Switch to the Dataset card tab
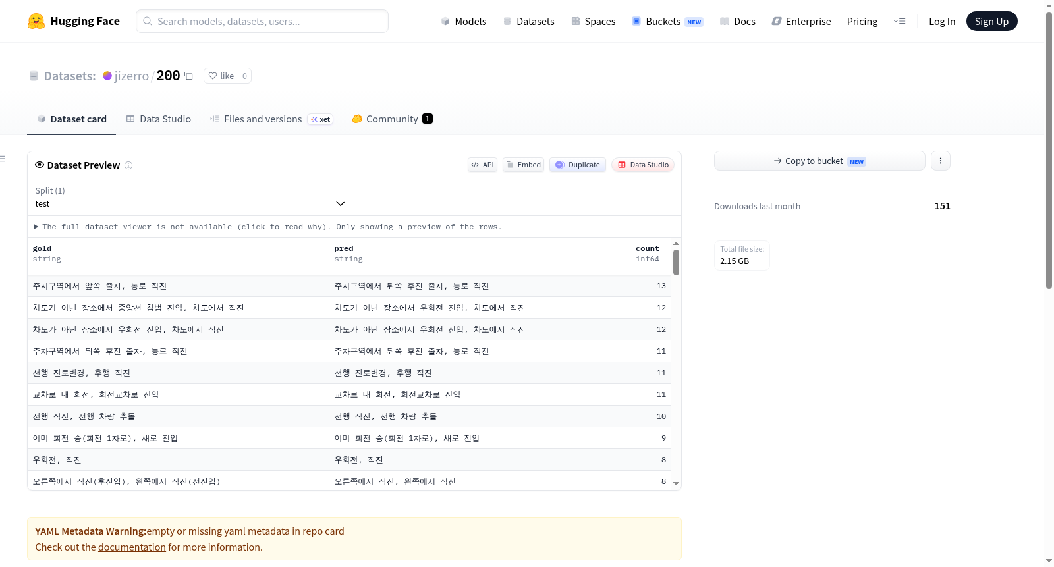 pyautogui.click(x=71, y=119)
